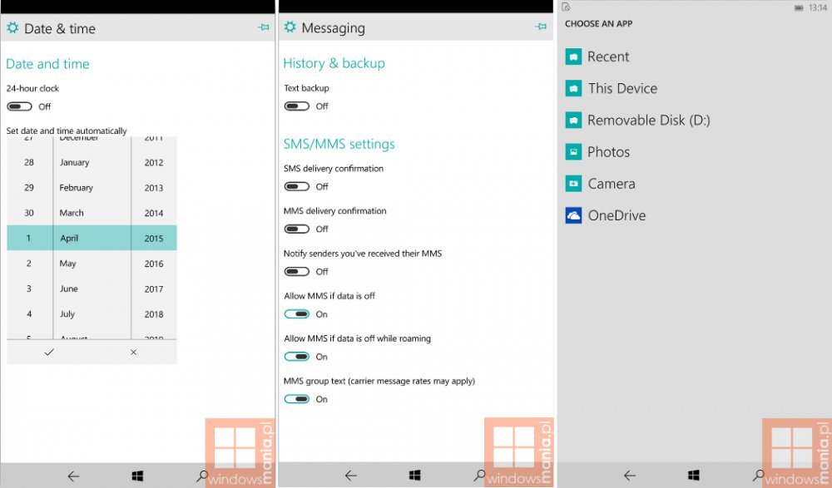
Task: Cancel the date picker with the X
Action: [x=131, y=352]
